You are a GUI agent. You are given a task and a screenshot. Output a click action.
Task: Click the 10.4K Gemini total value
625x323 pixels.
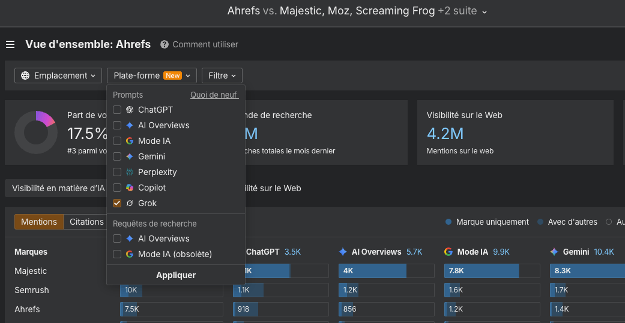pos(604,252)
